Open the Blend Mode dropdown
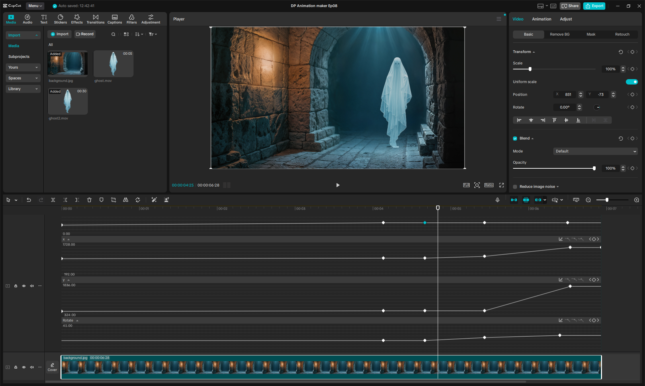Image resolution: width=645 pixels, height=386 pixels. [x=595, y=151]
